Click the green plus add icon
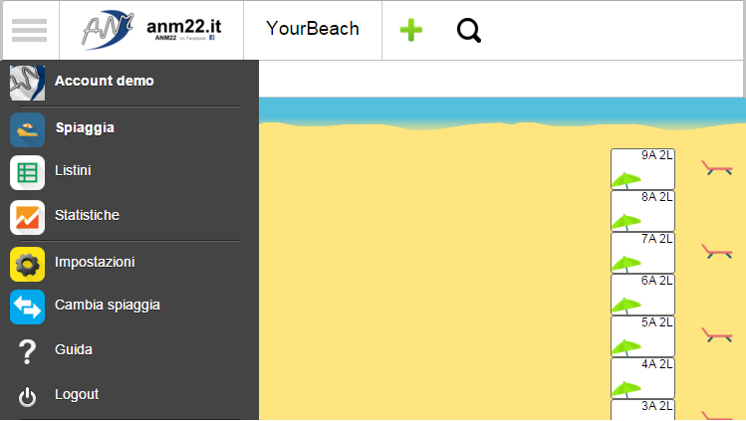 [411, 30]
